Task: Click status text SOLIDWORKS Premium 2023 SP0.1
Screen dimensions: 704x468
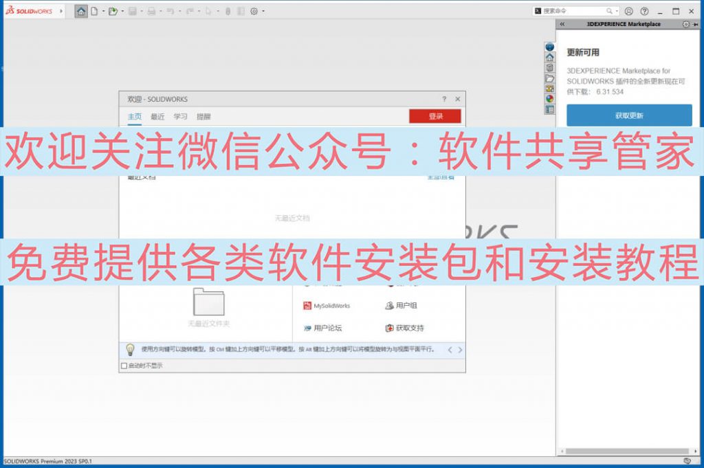Action: [47, 461]
